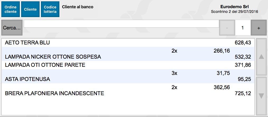Click the 628,43 price amount
This screenshot has width=268, height=117.
pos(243,43)
